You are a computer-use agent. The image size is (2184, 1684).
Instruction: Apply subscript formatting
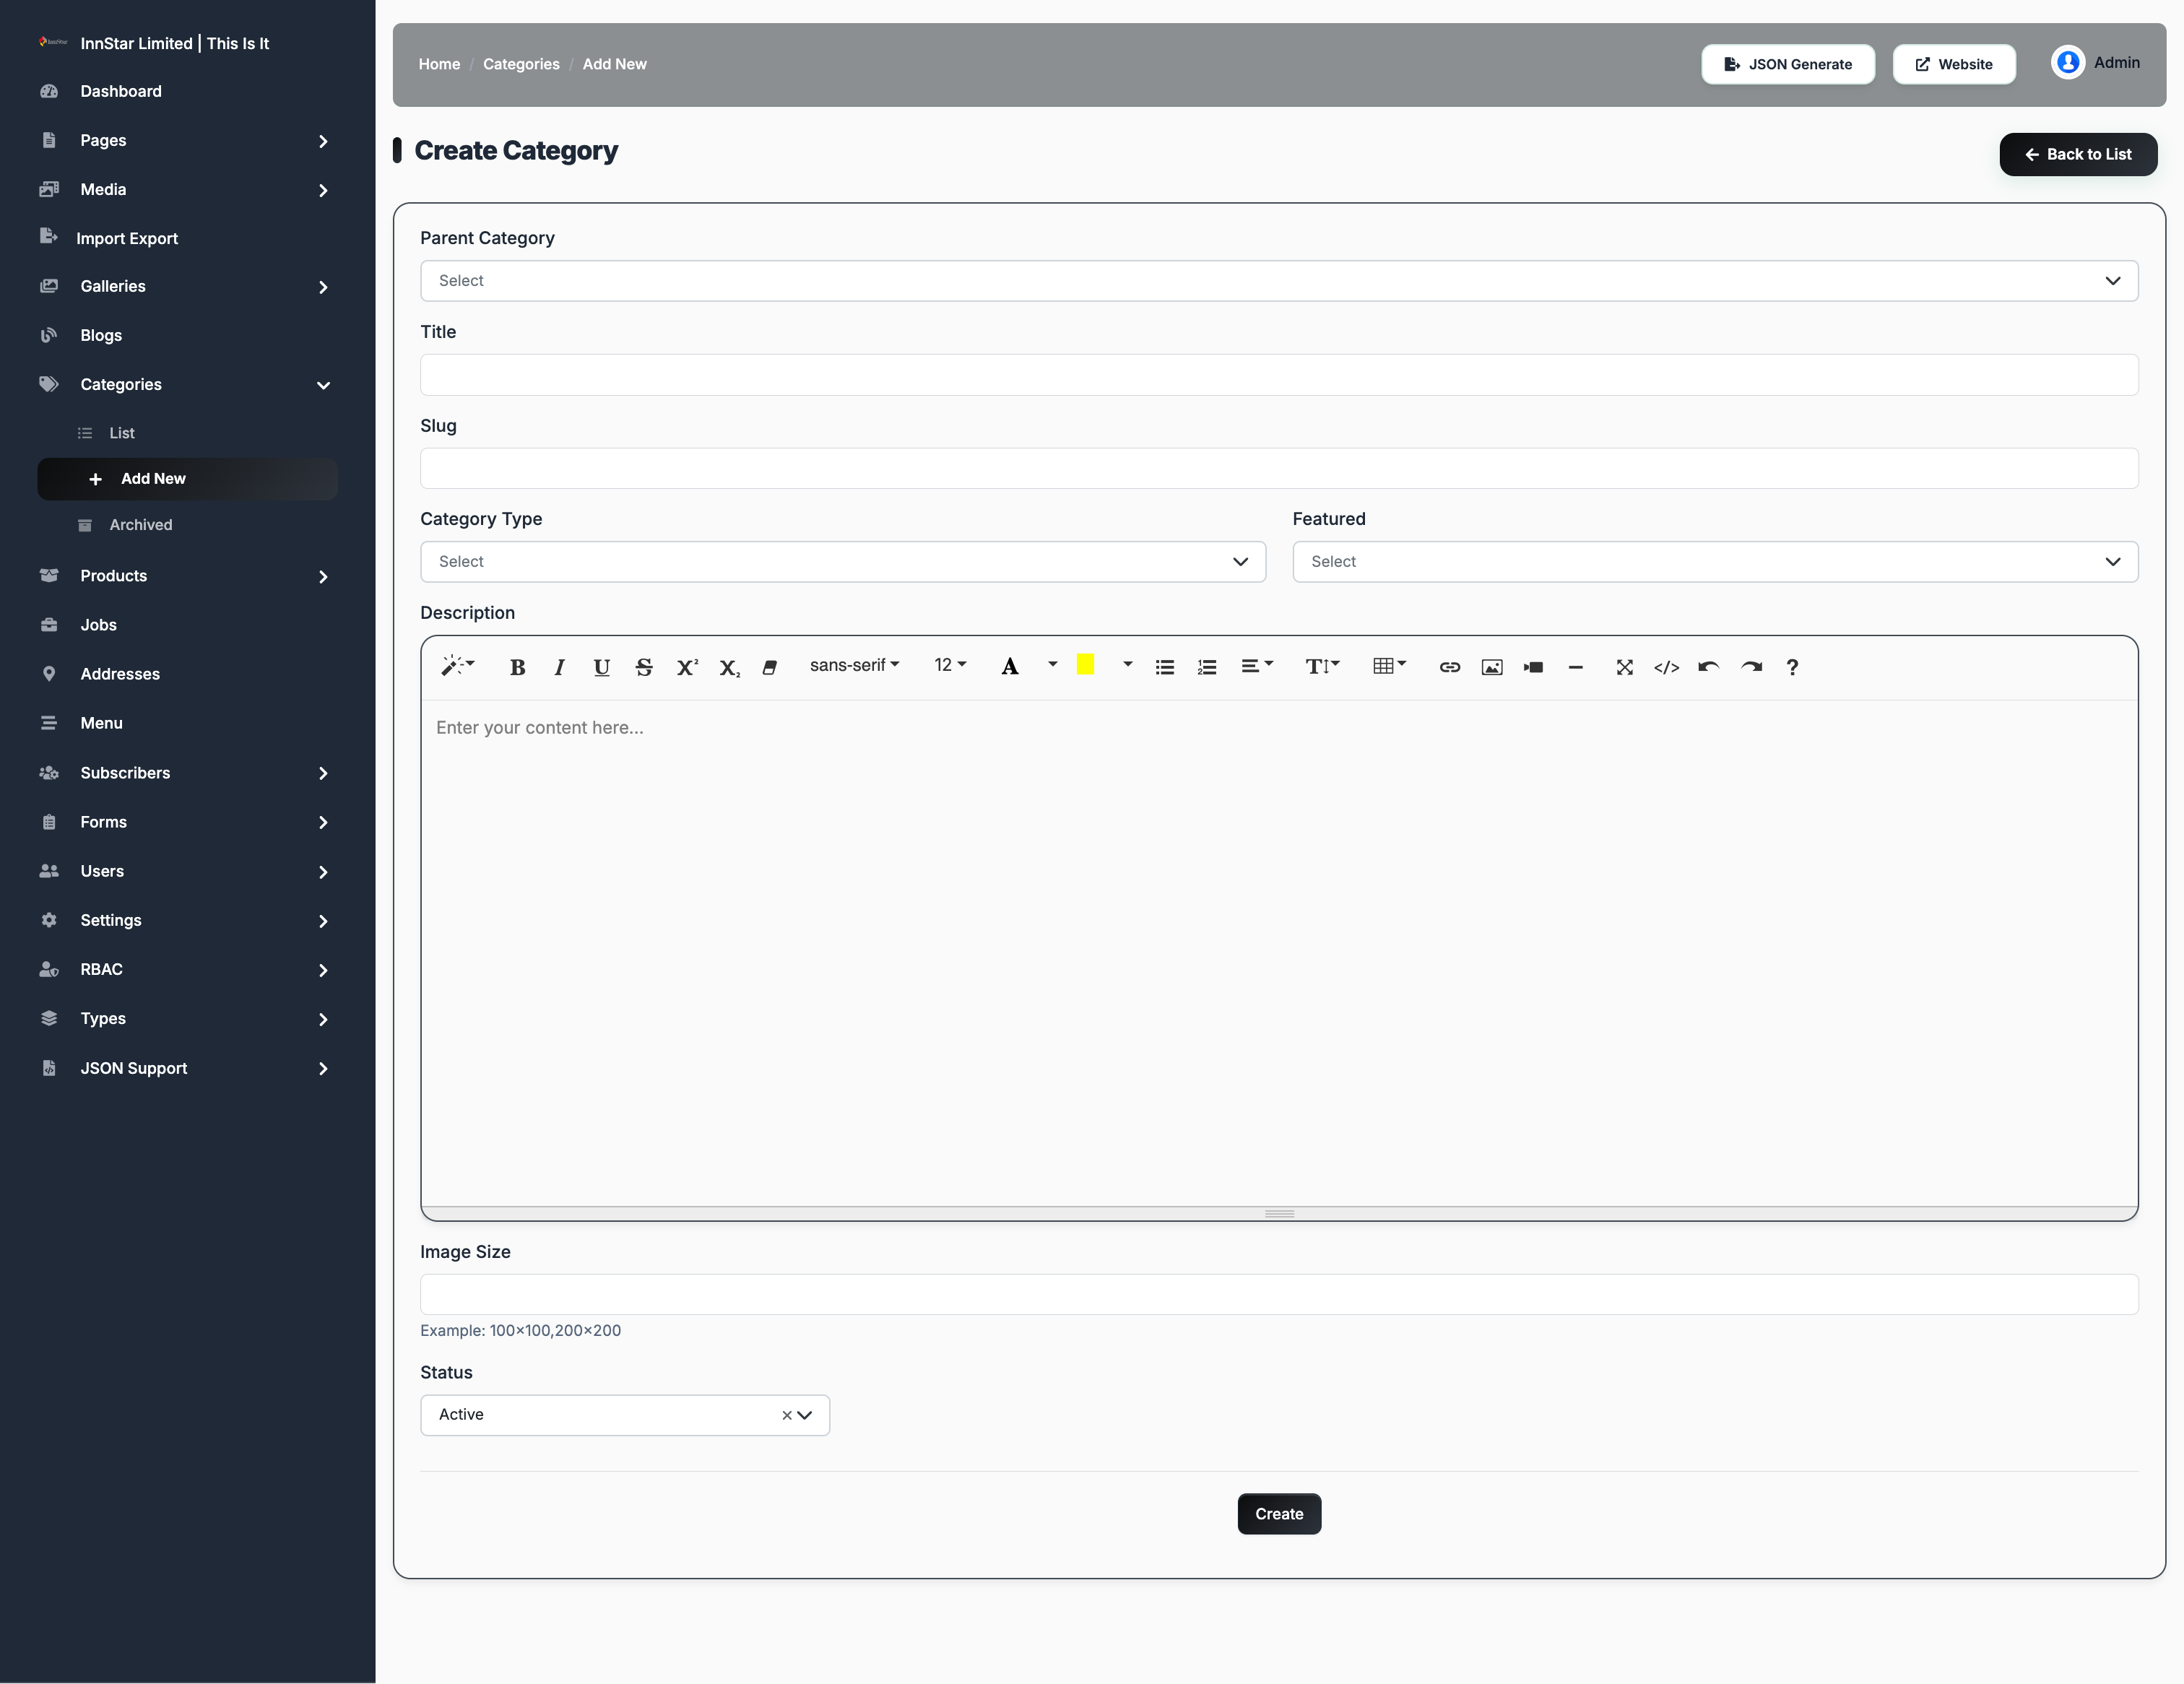pyautogui.click(x=729, y=667)
